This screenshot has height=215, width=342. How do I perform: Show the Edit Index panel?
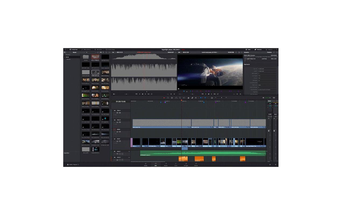click(98, 49)
